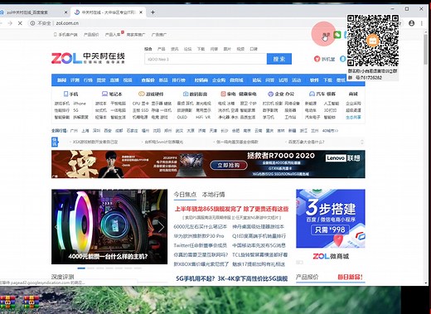Open the red 上半年骁龙865旗舰 headline
The height and width of the screenshot is (314, 431).
tap(231, 209)
